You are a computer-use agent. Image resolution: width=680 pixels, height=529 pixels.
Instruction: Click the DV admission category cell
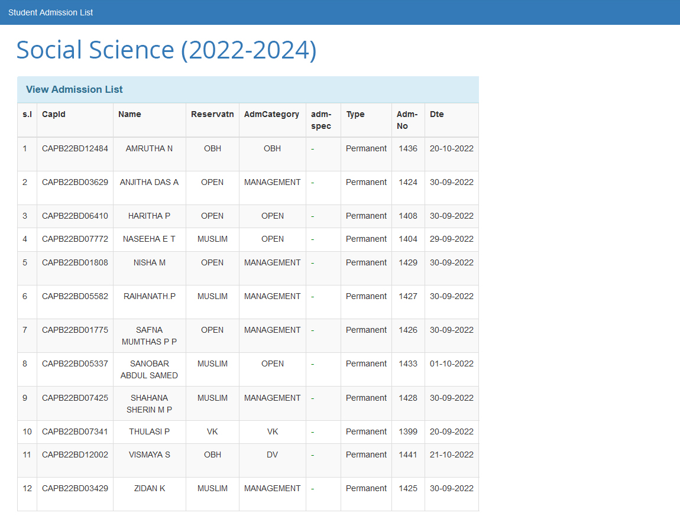click(272, 455)
